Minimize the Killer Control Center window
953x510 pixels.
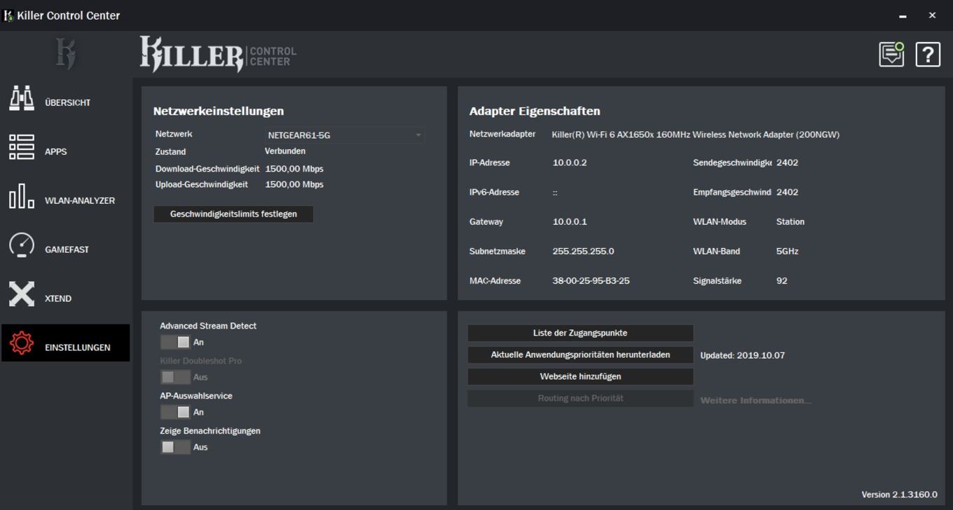click(x=903, y=15)
